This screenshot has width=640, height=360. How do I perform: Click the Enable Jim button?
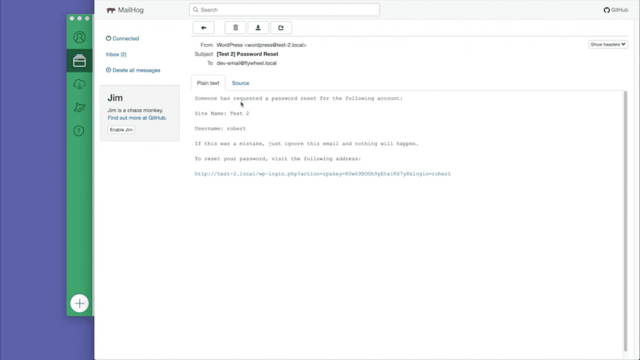(121, 129)
